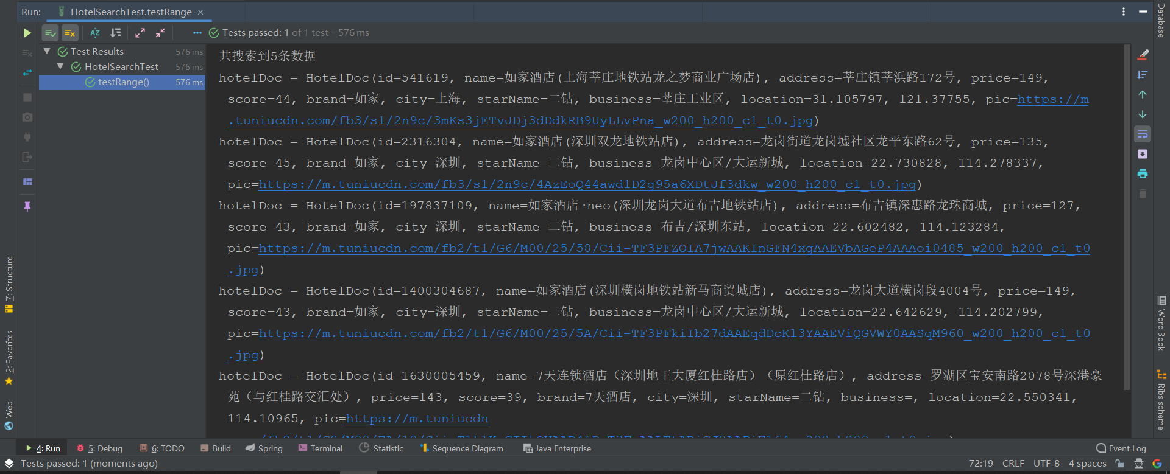Open the Java Enterprise tool window
The width and height of the screenshot is (1170, 474).
[x=557, y=448]
